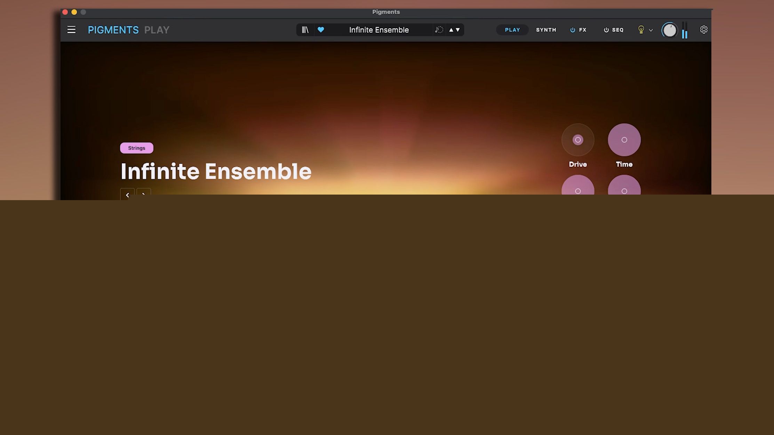
Task: Click the Drive label text
Action: [578, 164]
